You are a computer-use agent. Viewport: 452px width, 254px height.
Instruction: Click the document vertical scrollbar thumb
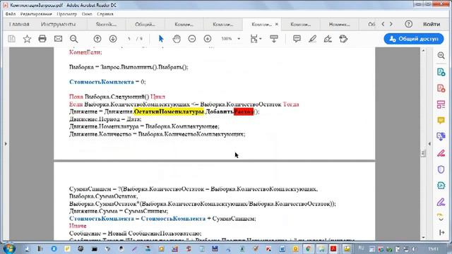click(423, 153)
